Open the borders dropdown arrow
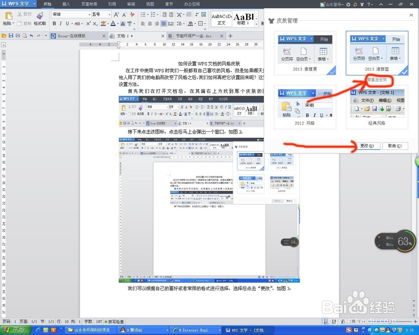The image size is (419, 335). pos(205,23)
